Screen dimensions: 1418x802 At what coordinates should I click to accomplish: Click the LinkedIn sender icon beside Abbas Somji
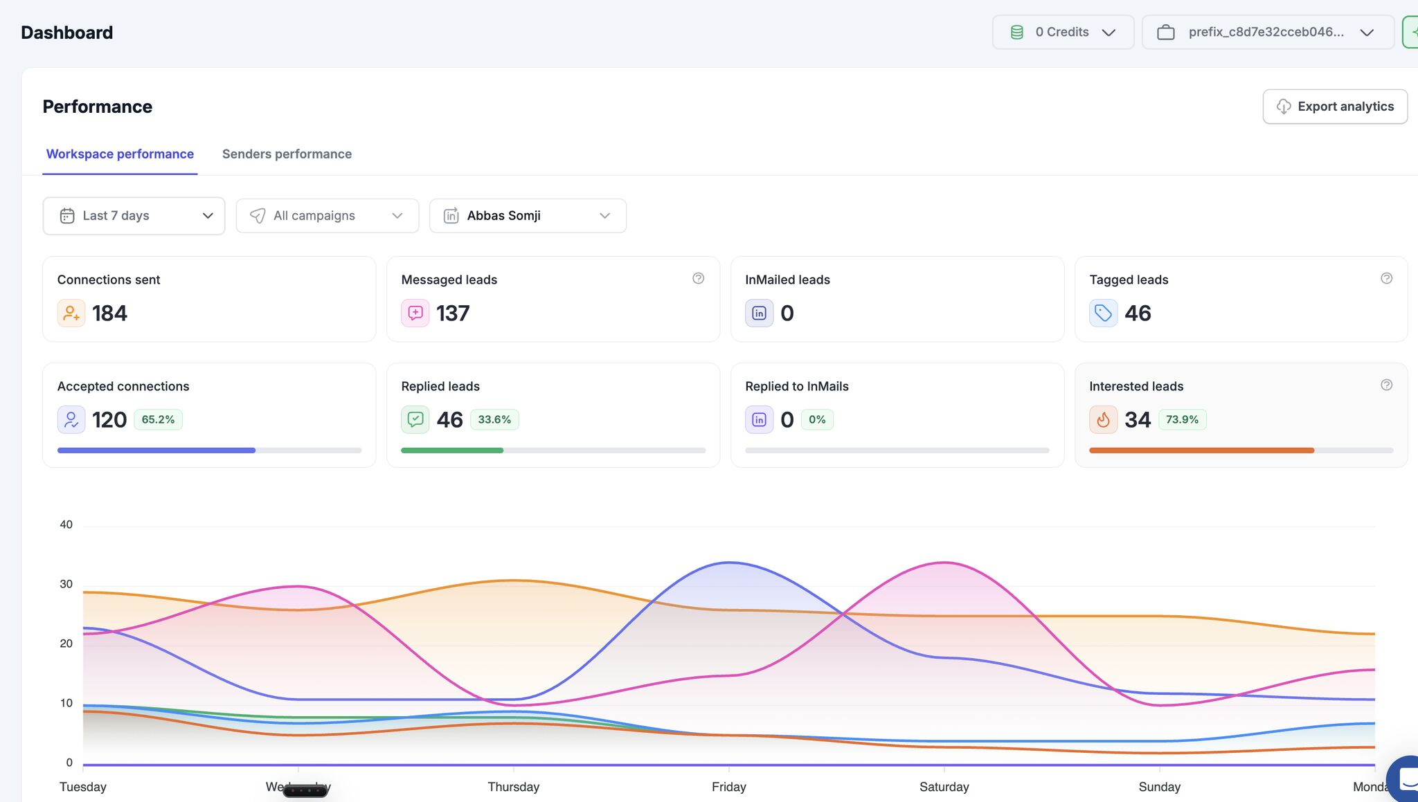point(451,216)
